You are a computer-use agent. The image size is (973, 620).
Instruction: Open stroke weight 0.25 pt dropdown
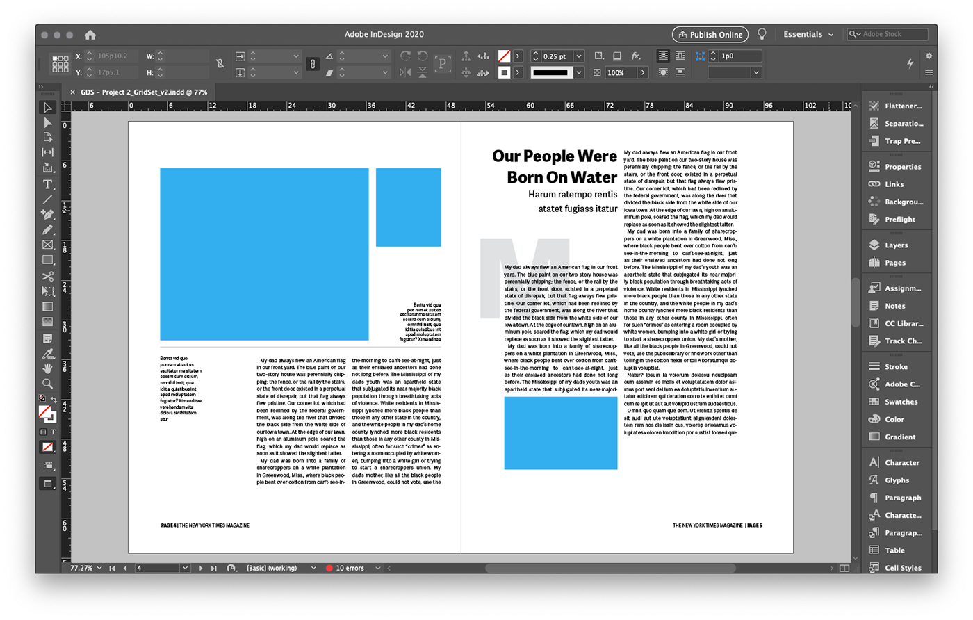(x=579, y=56)
